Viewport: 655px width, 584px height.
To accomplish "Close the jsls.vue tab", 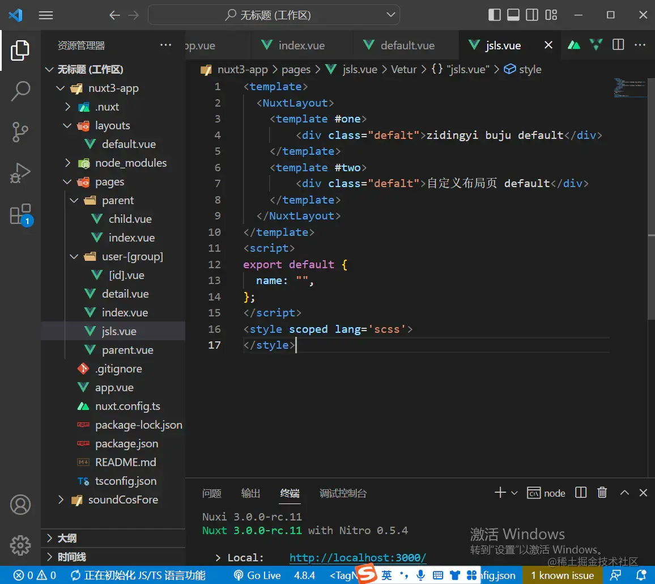I will (x=548, y=45).
